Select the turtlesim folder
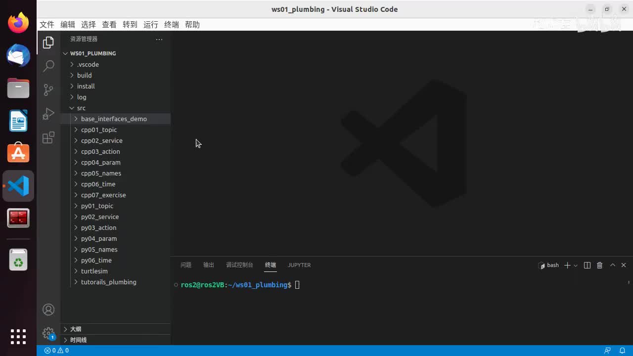This screenshot has width=633, height=356. [x=116, y=271]
